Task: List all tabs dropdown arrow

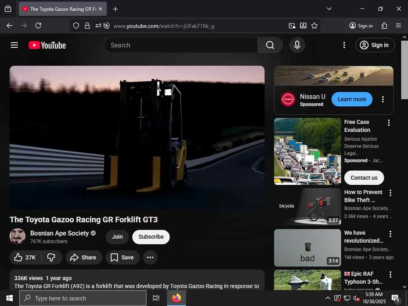Action: click(329, 9)
